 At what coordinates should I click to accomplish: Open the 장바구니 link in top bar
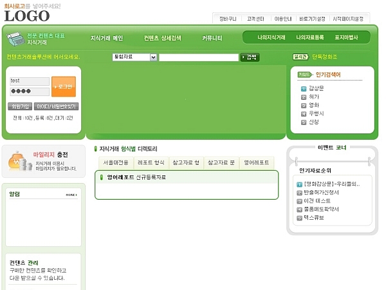click(229, 18)
